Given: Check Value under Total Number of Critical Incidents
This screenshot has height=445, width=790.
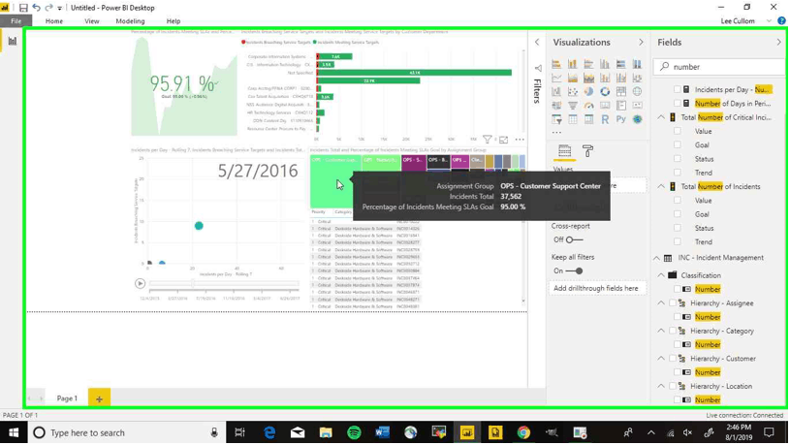Looking at the screenshot, I should 678,131.
